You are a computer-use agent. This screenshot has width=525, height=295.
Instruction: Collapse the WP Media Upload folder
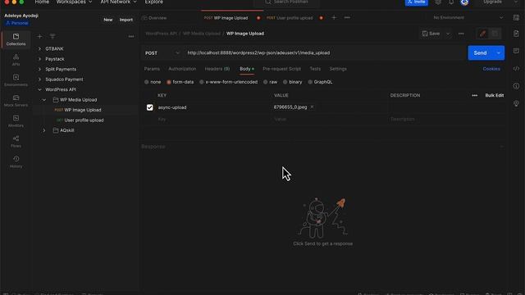43,100
